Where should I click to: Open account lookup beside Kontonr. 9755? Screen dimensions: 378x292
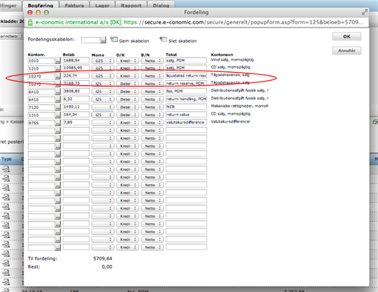coord(57,123)
